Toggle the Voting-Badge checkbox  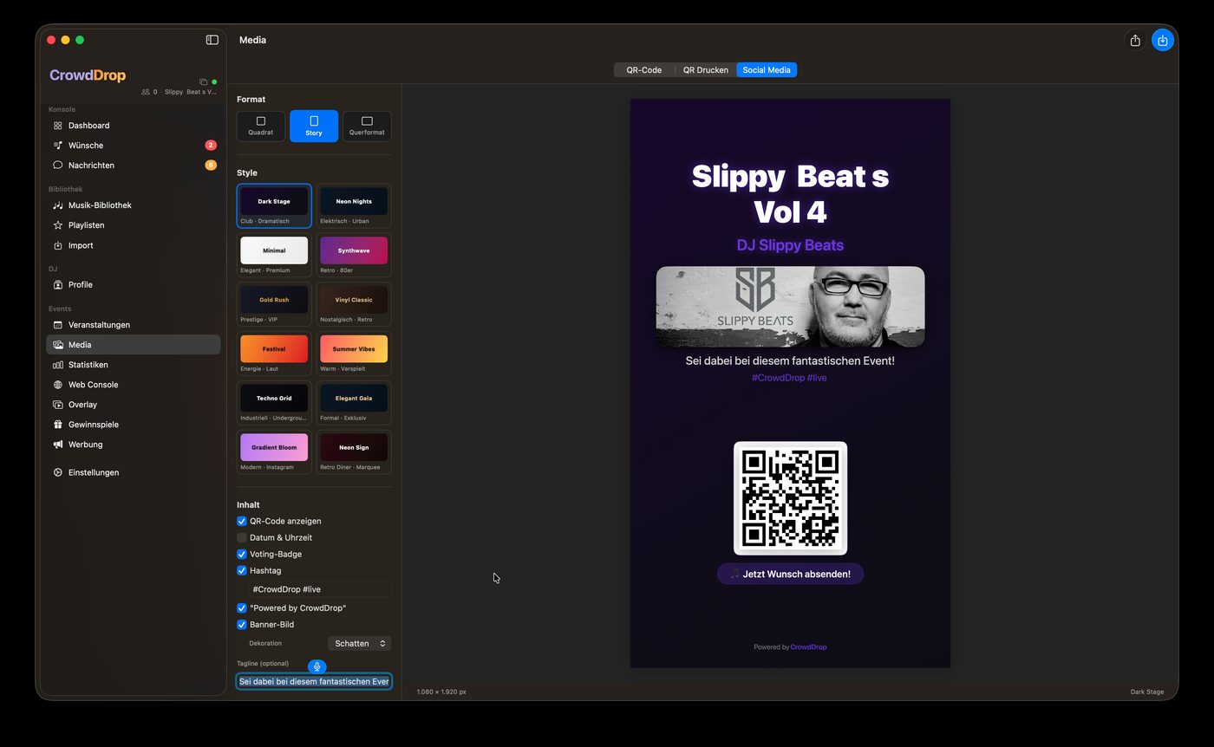[242, 555]
